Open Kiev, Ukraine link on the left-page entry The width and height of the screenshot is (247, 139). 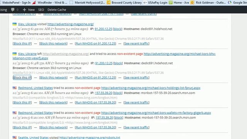click(27, 54)
